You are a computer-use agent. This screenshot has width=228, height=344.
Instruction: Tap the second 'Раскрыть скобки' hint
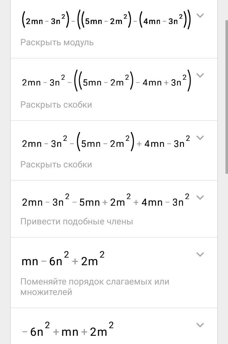point(56,165)
